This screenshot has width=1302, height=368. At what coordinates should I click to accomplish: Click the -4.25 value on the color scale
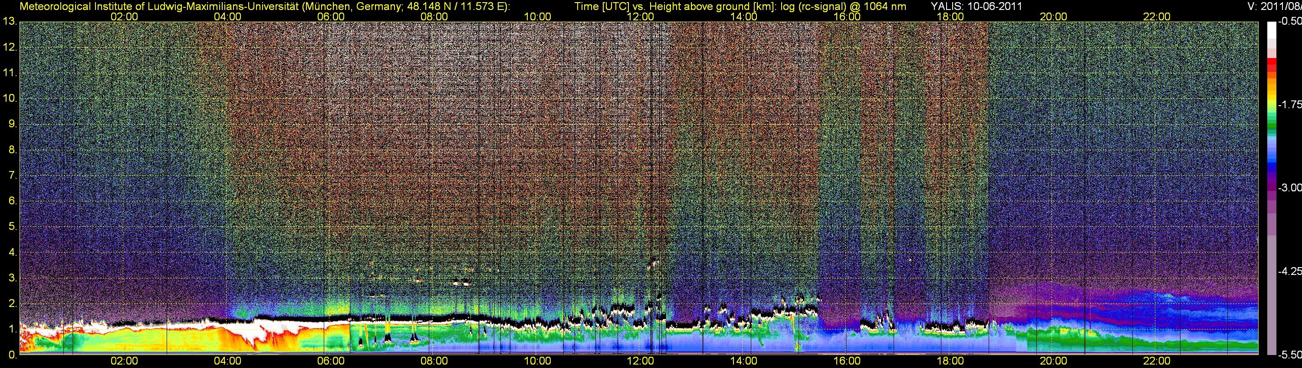(1290, 271)
